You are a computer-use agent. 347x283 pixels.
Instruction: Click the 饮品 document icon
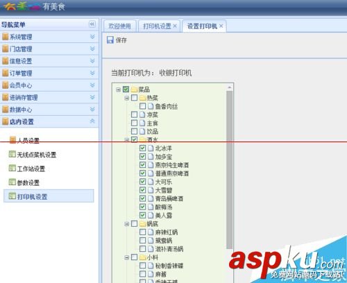(x=142, y=131)
